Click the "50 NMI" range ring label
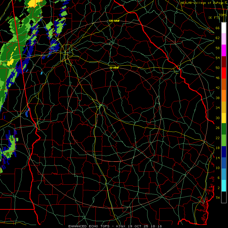Screen dimensions: 228x228 tap(114, 68)
